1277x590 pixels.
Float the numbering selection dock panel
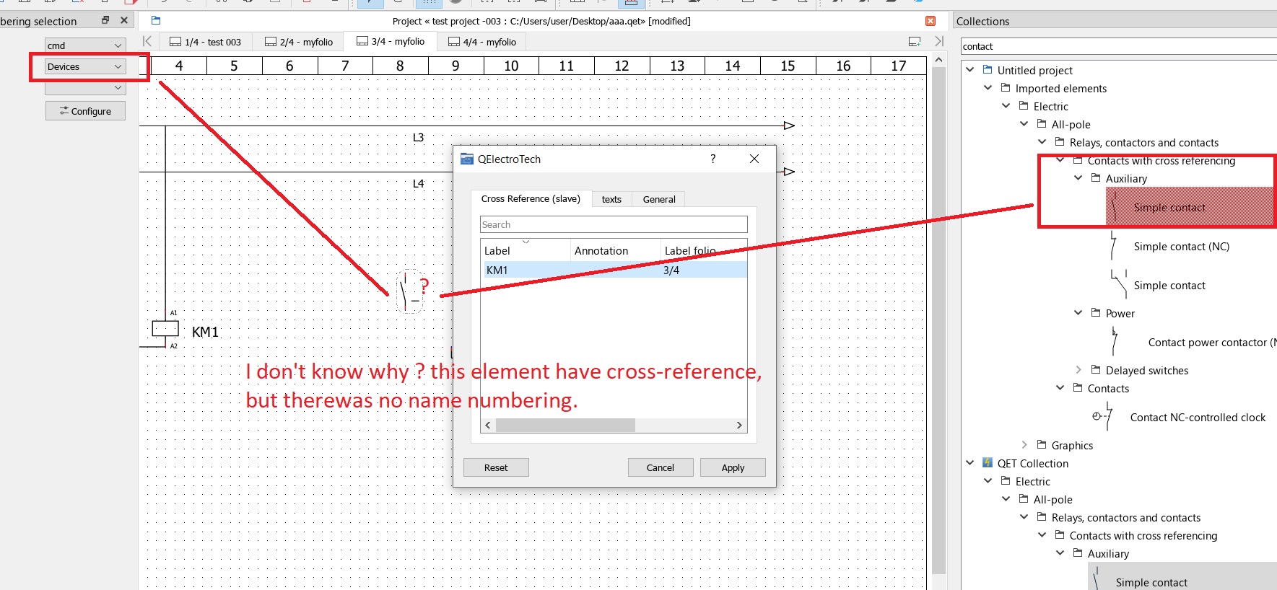pos(105,20)
